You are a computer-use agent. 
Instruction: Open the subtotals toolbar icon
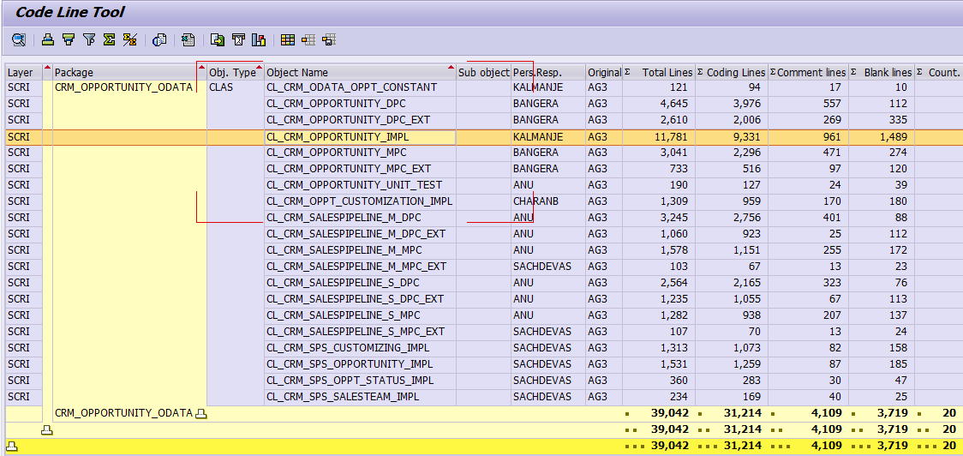point(129,40)
